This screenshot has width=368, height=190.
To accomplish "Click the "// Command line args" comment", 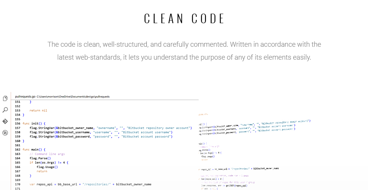I will pos(47,154).
